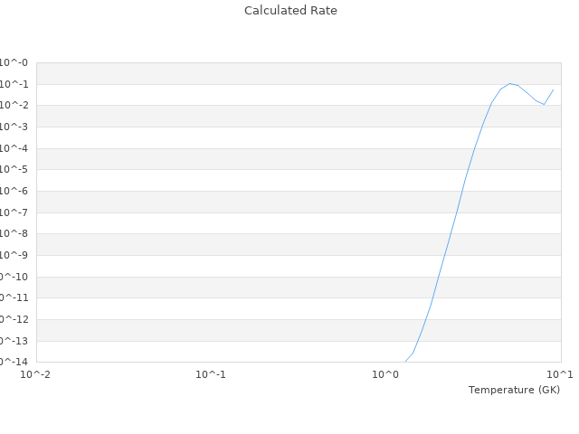The width and height of the screenshot is (579, 434).
Task: Select the y-axis tick label 10^-3
Action: (14, 127)
